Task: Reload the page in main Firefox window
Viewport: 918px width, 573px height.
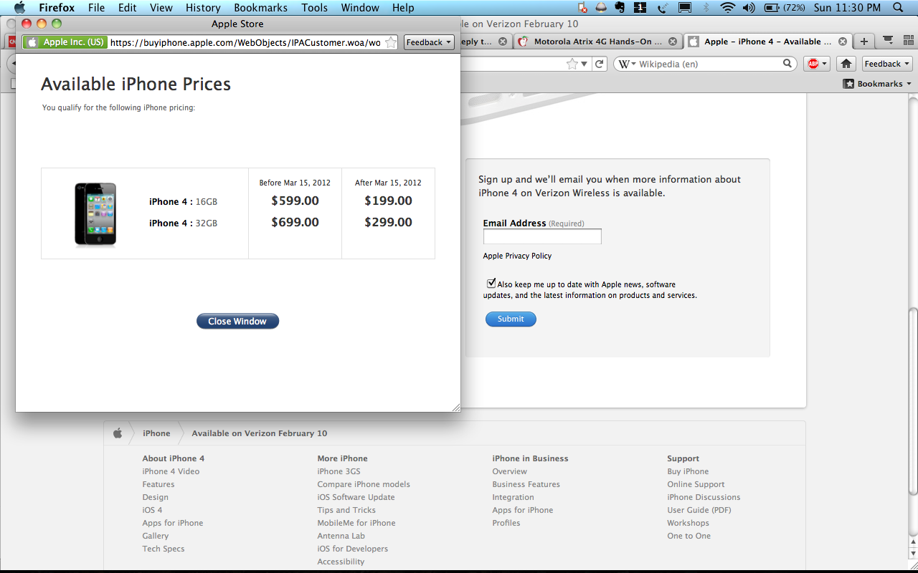Action: [x=600, y=64]
